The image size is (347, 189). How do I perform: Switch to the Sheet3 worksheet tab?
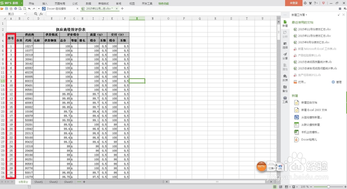(x=68, y=182)
